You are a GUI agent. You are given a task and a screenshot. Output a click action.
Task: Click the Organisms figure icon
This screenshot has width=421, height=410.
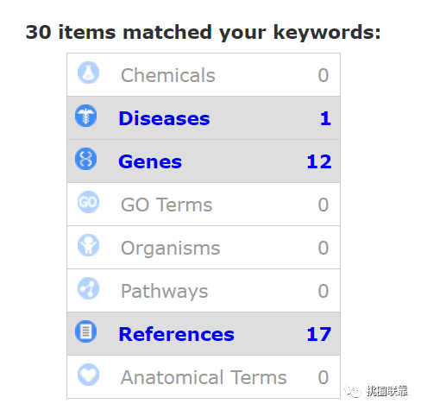point(88,245)
